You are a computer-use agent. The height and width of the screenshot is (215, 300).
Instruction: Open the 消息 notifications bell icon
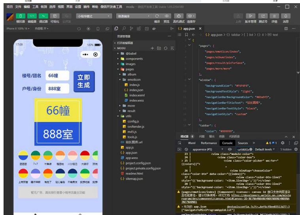click(285, 16)
